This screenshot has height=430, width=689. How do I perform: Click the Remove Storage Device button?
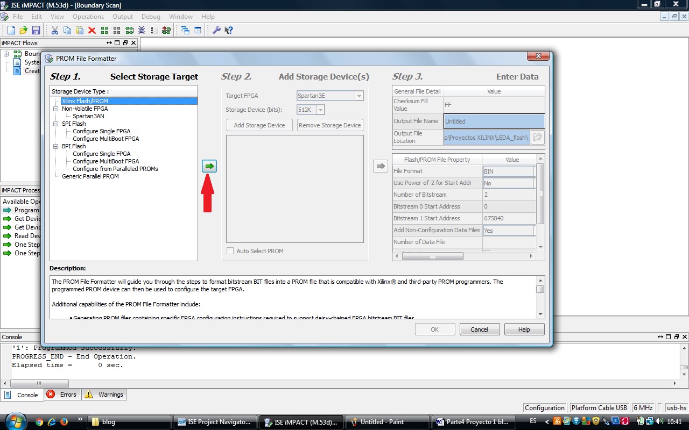coord(330,125)
